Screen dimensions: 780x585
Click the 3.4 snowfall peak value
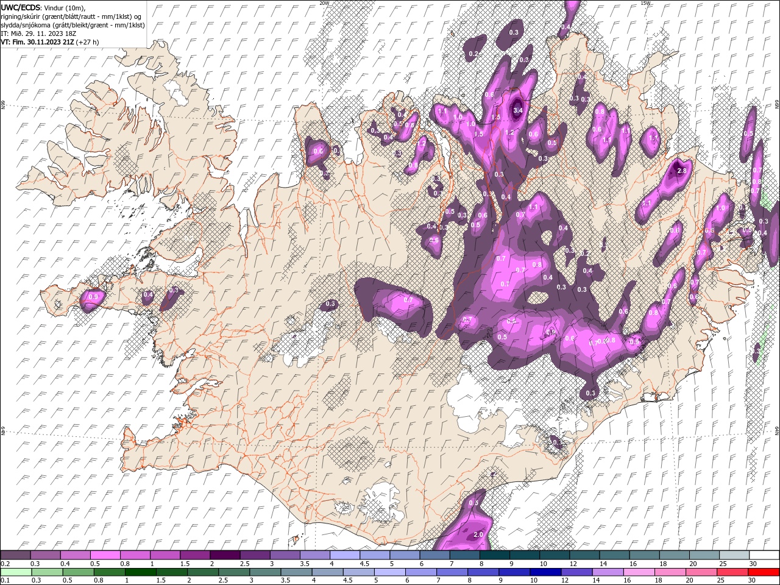coord(518,110)
